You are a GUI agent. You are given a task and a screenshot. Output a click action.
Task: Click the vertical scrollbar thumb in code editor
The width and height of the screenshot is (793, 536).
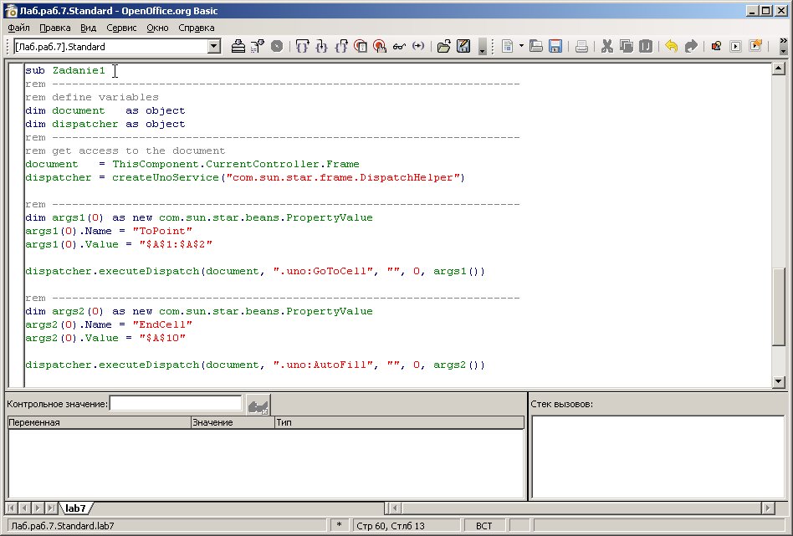pos(779,305)
